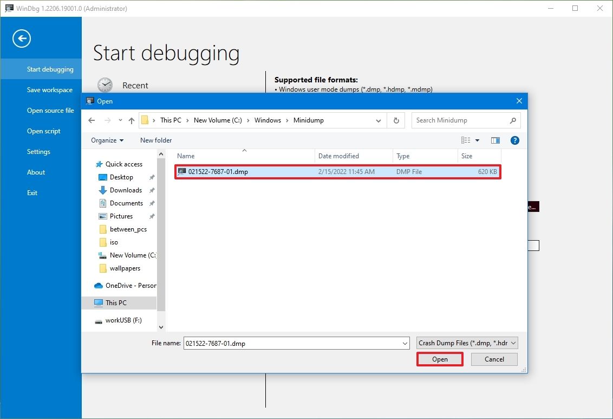Sort files by the Name column

pos(186,156)
